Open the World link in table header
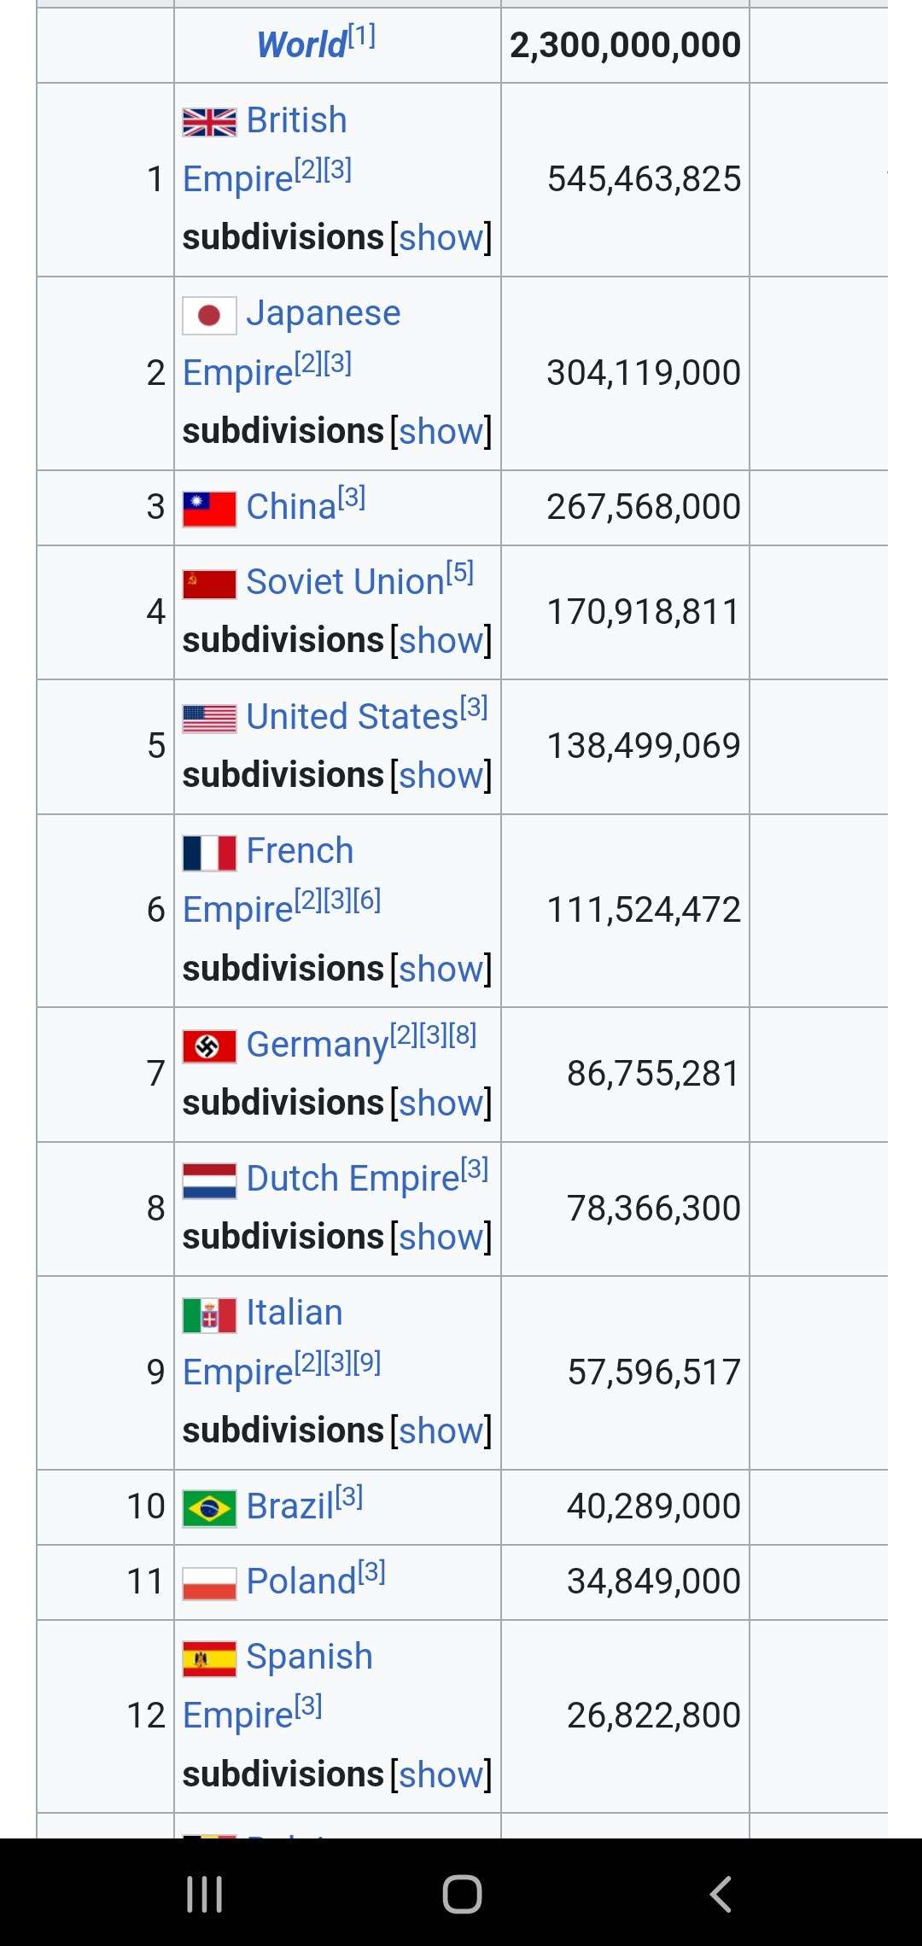This screenshot has height=1946, width=922. (301, 45)
